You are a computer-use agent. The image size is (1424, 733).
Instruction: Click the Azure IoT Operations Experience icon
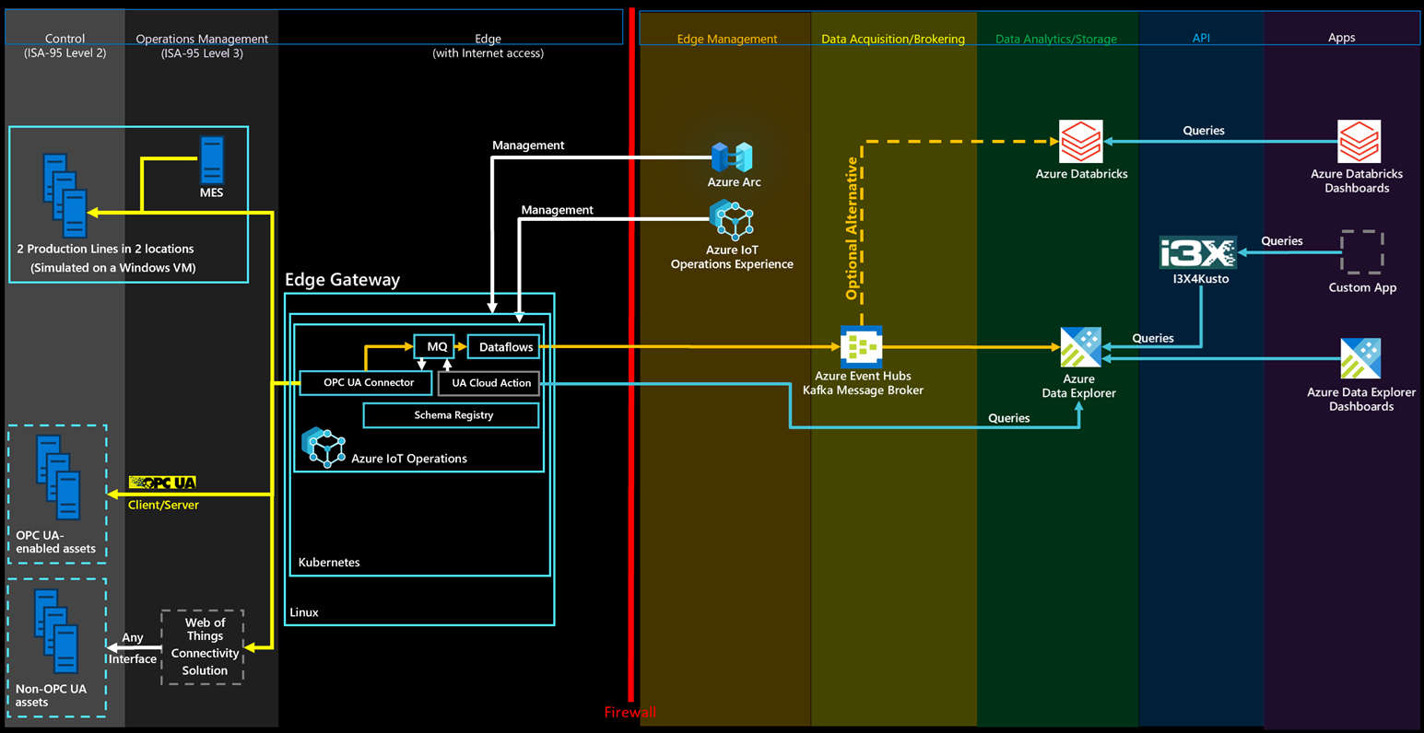pyautogui.click(x=732, y=220)
